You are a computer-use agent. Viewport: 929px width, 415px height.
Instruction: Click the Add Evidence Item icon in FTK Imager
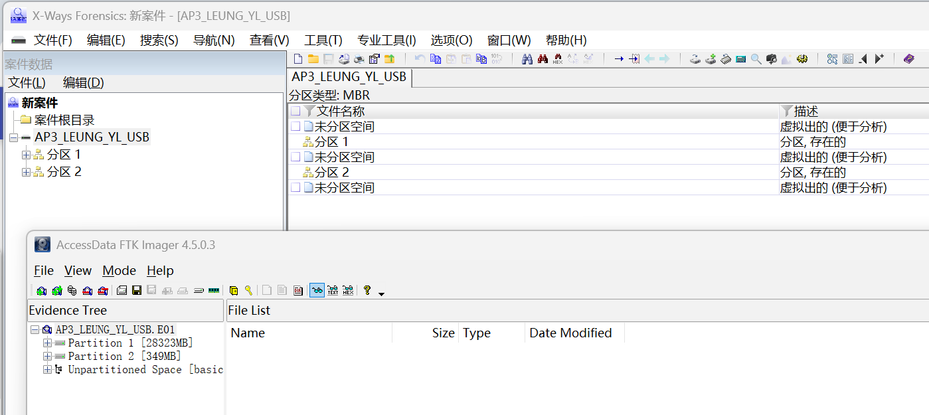[42, 290]
